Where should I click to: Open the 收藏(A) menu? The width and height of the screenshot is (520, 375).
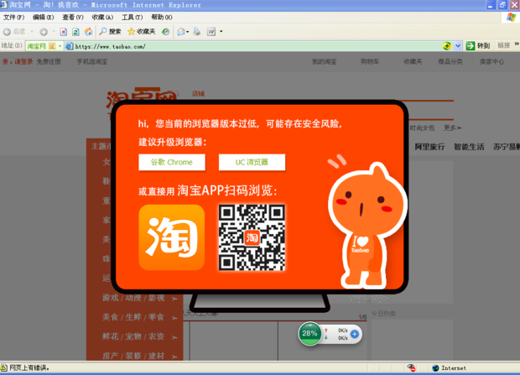(102, 18)
